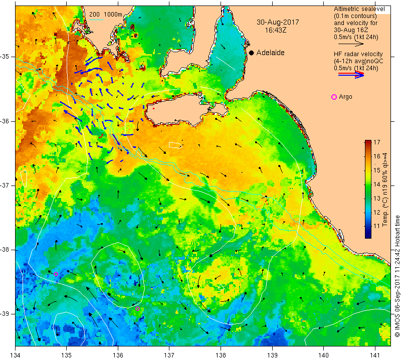
Task: Click the Adelaide label
Action: 270,53
